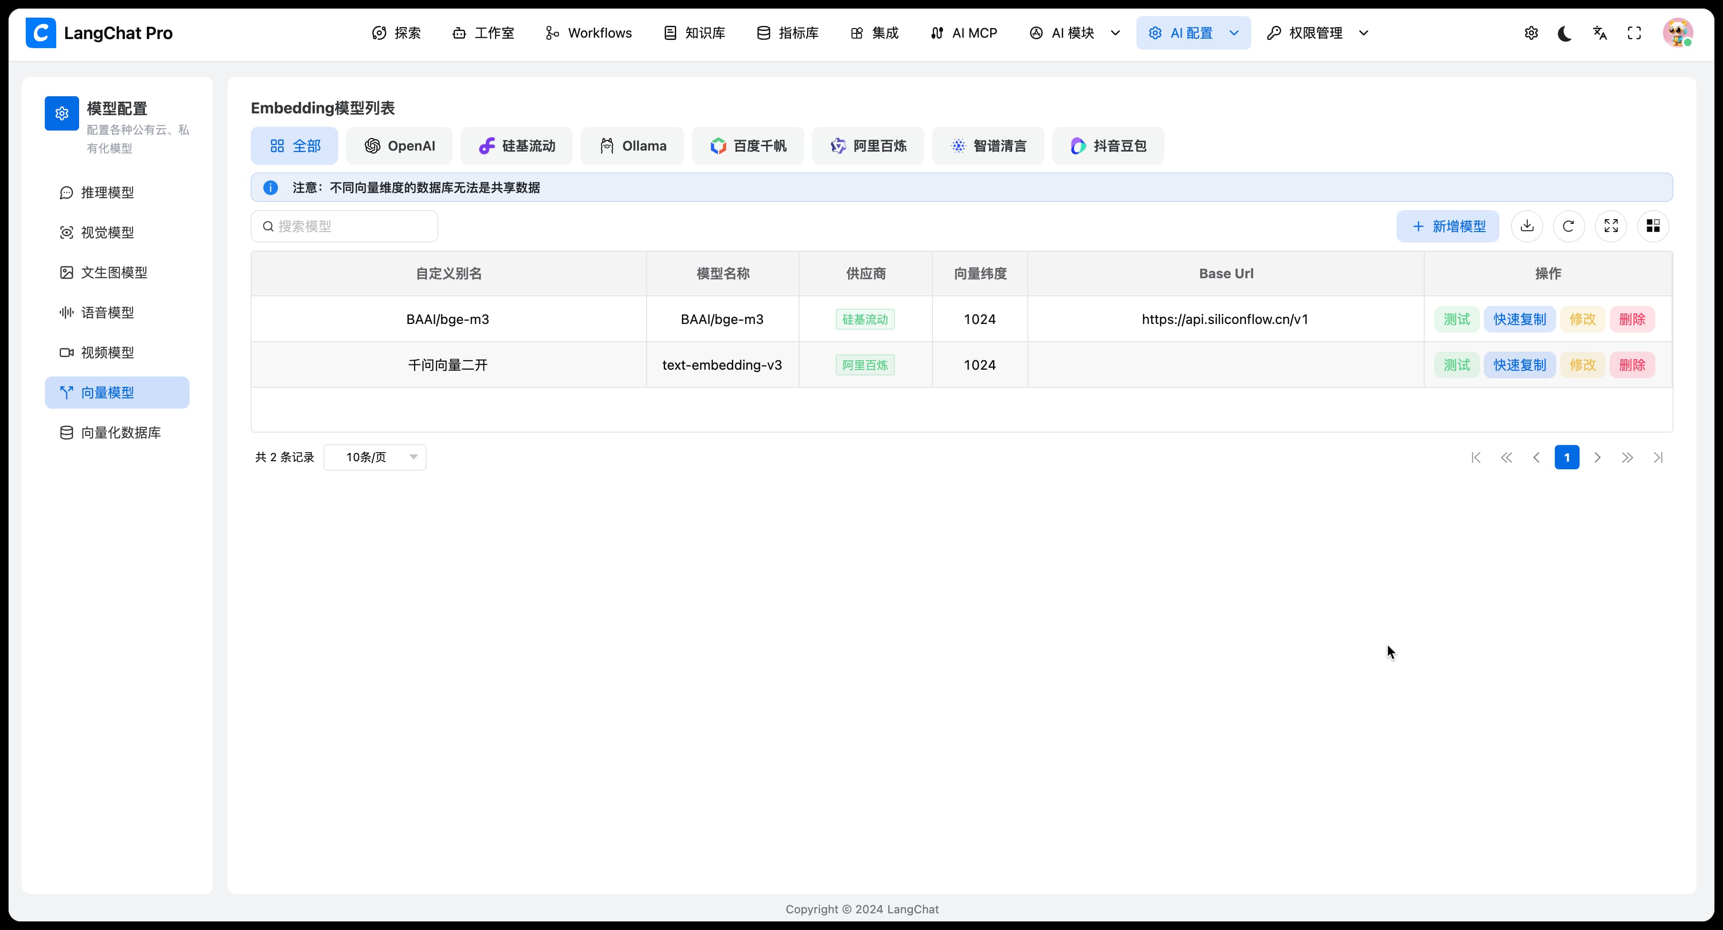Go to next page arrow

click(x=1597, y=457)
